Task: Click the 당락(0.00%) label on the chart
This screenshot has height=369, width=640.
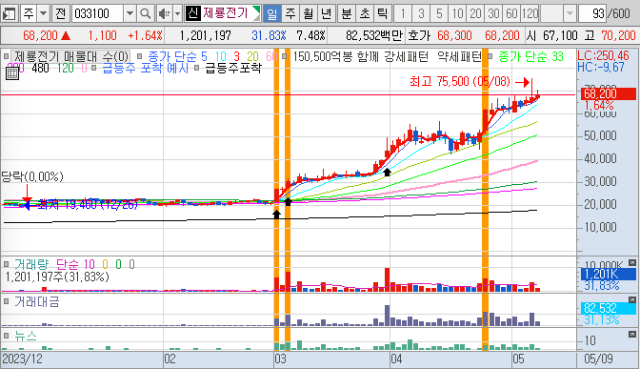Action: [32, 176]
